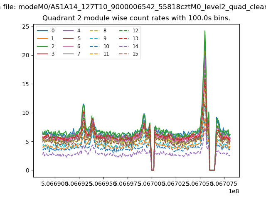Click the y-axis tick label 25
This screenshot has width=266, height=199.
point(26,27)
